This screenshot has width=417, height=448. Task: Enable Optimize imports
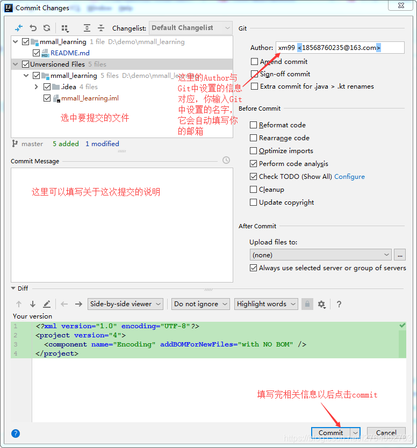[253, 150]
